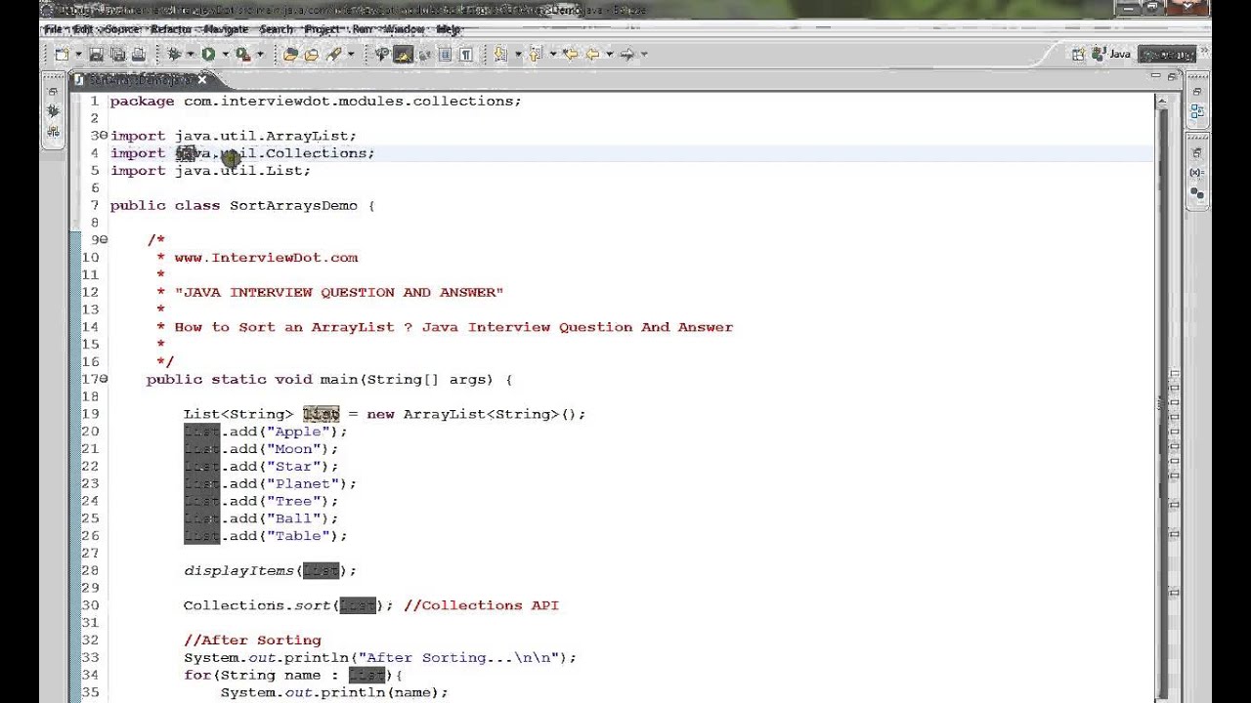Screen dimensions: 1251x703
Task: Open the Forward history dropdown arrow
Action: click(x=644, y=55)
